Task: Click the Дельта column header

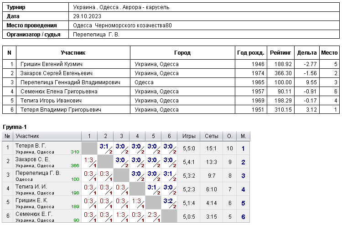Action: click(307, 53)
